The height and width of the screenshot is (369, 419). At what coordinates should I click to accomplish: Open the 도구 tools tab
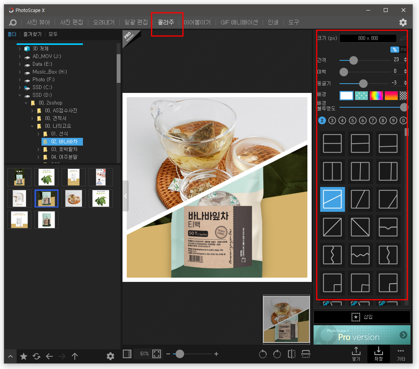tap(294, 22)
